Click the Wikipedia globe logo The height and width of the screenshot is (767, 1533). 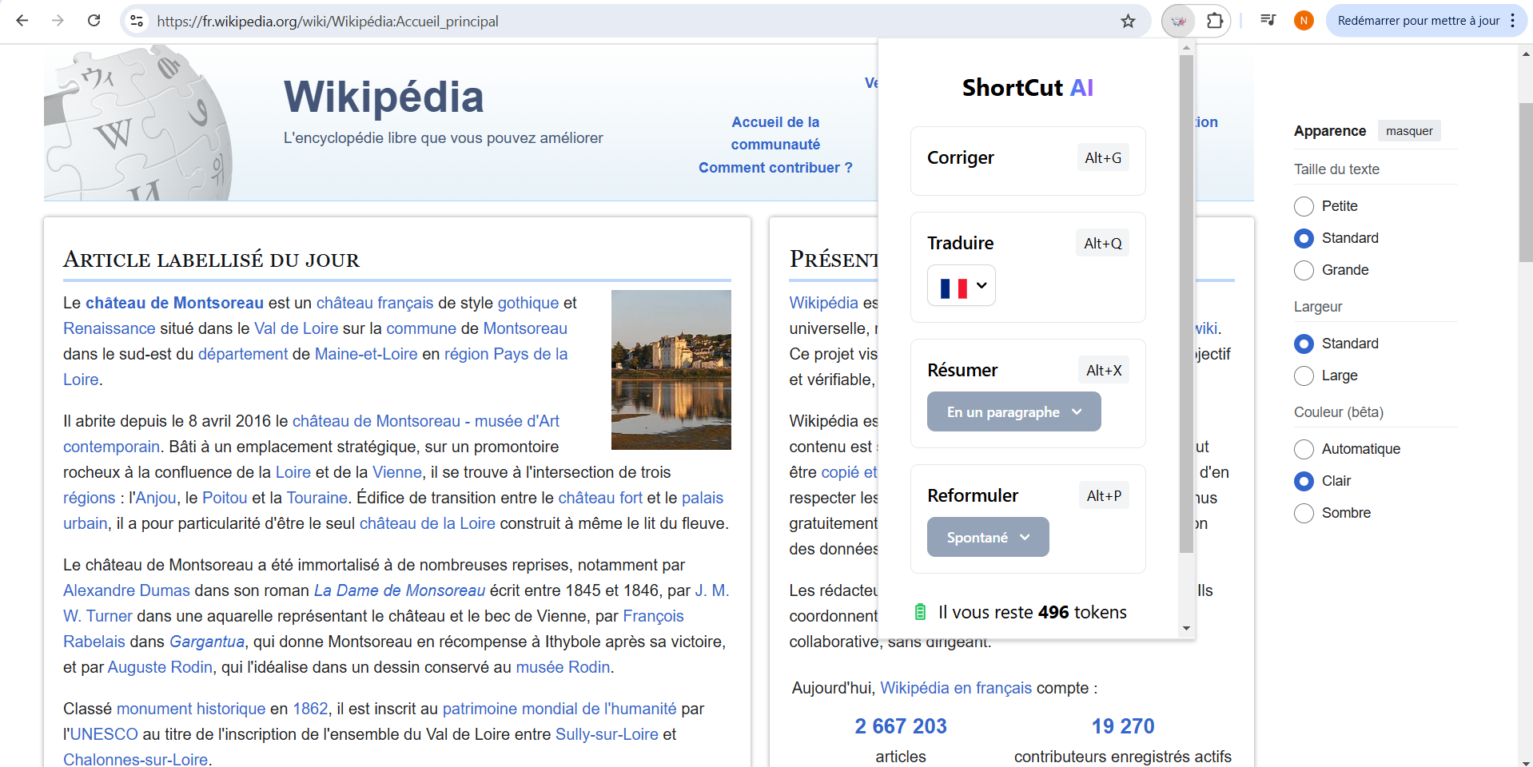pyautogui.click(x=137, y=122)
